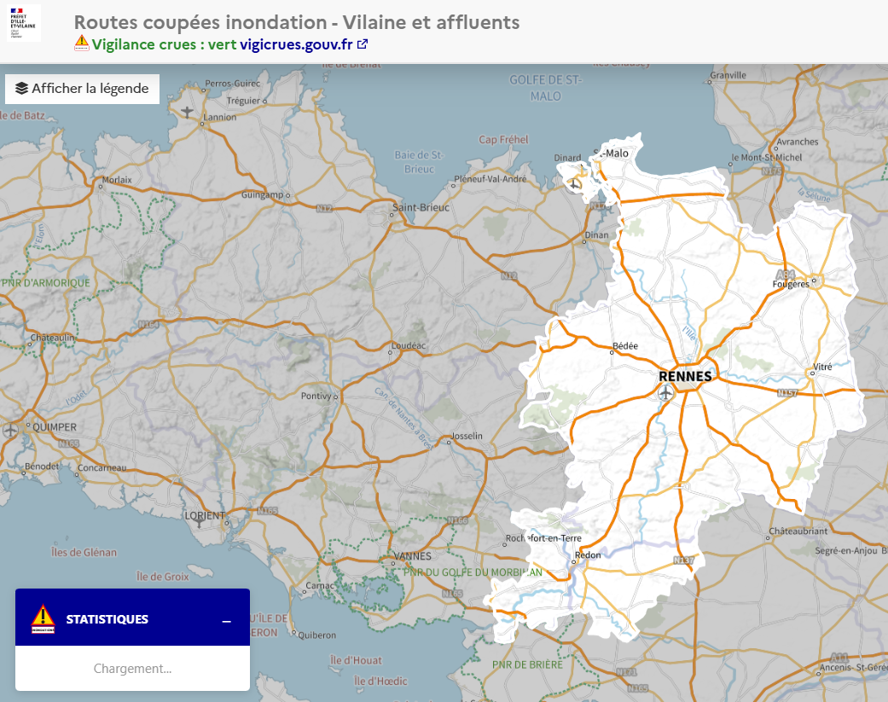
Task: Click the Vitré label on map
Action: (823, 367)
